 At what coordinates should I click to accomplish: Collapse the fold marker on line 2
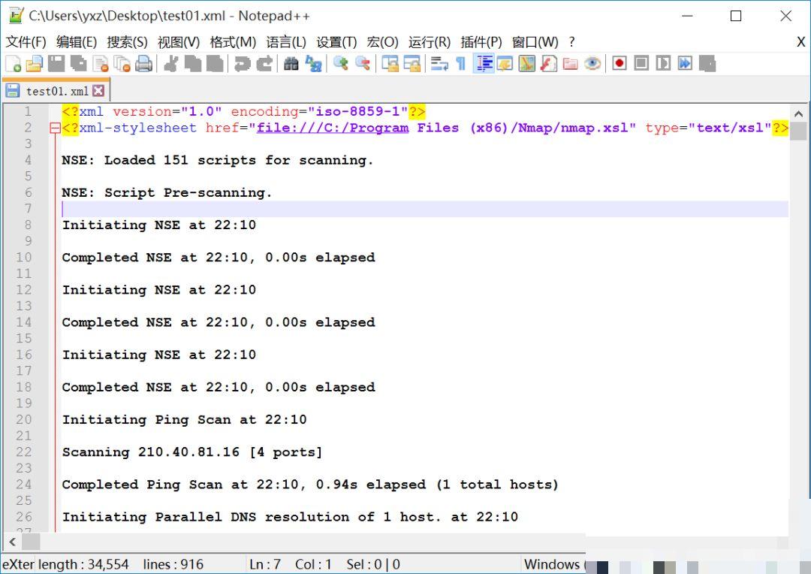pos(55,128)
